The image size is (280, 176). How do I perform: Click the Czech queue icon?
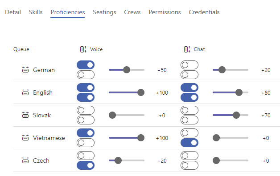pos(25,160)
